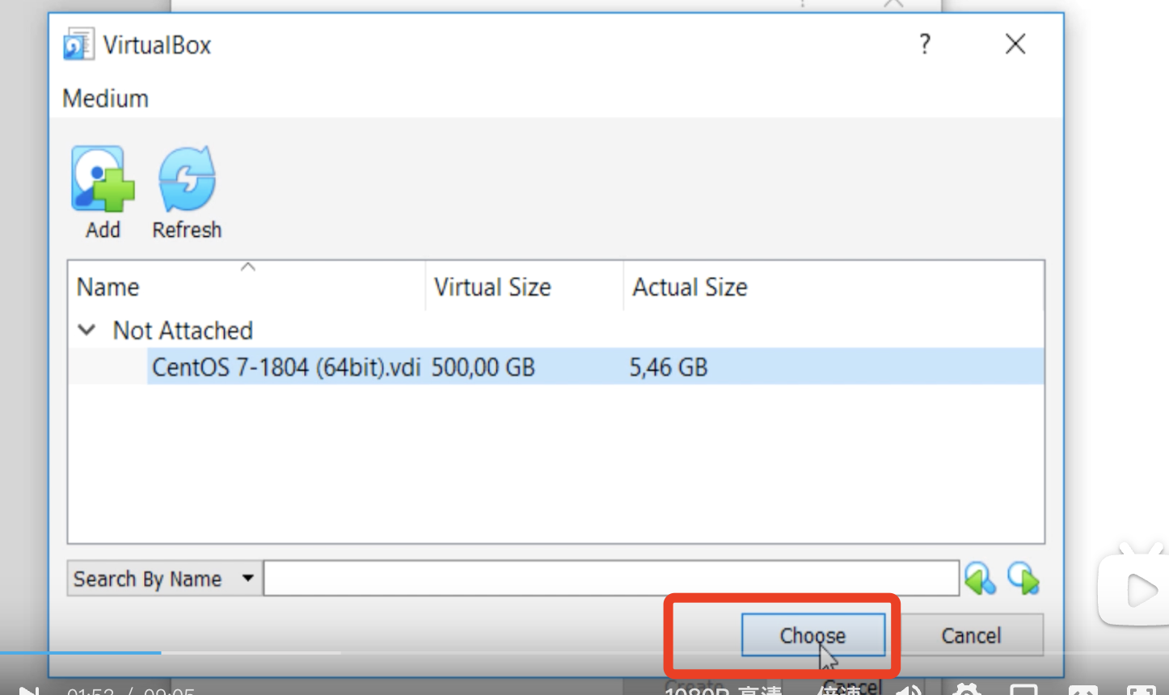Click the Choose button

pyautogui.click(x=812, y=635)
